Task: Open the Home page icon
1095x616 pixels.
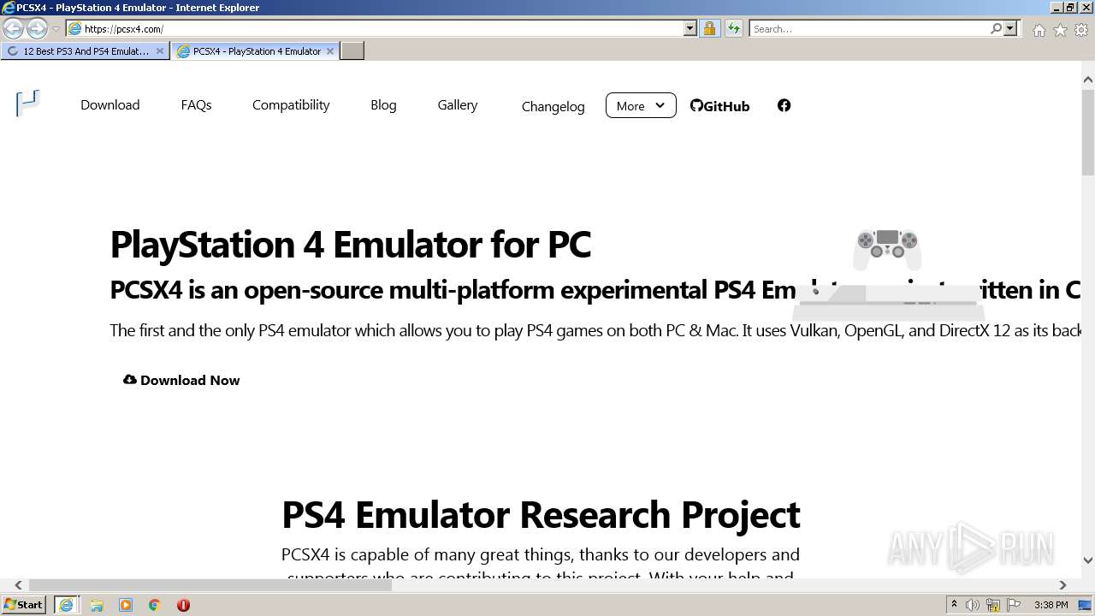Action: (1039, 30)
